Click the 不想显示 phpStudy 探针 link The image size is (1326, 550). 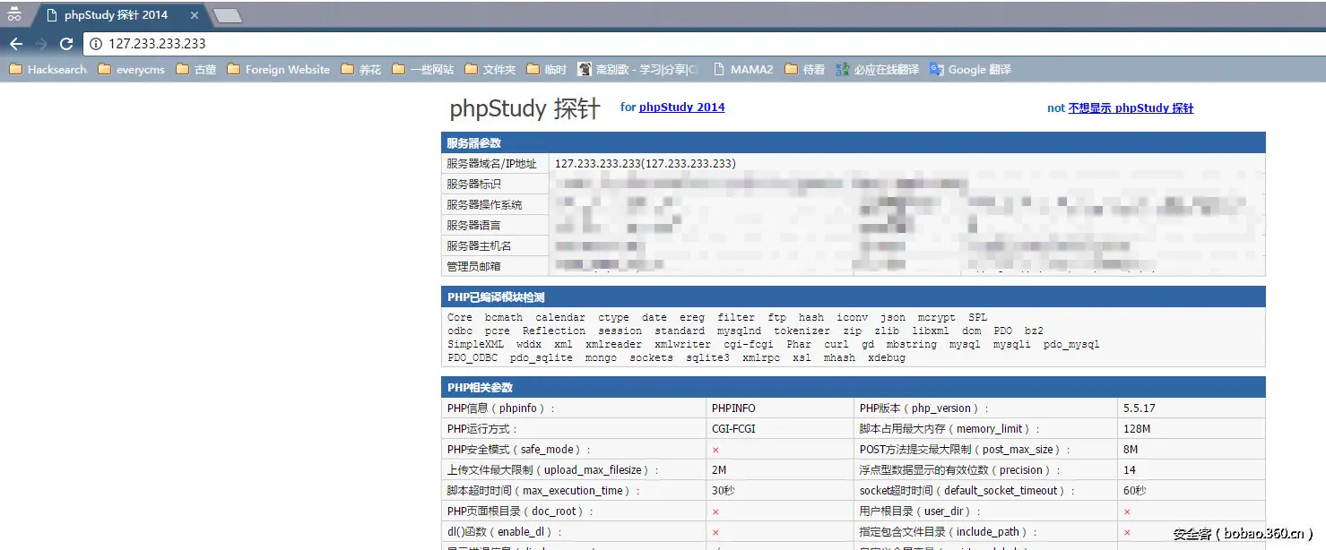pyautogui.click(x=1131, y=108)
